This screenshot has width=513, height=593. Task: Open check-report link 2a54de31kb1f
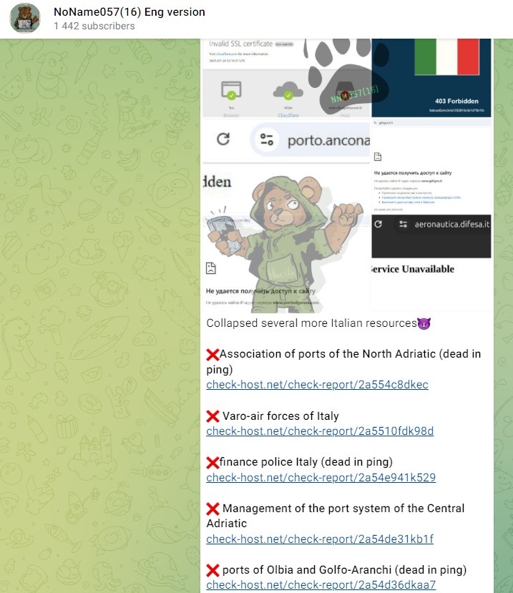(320, 539)
